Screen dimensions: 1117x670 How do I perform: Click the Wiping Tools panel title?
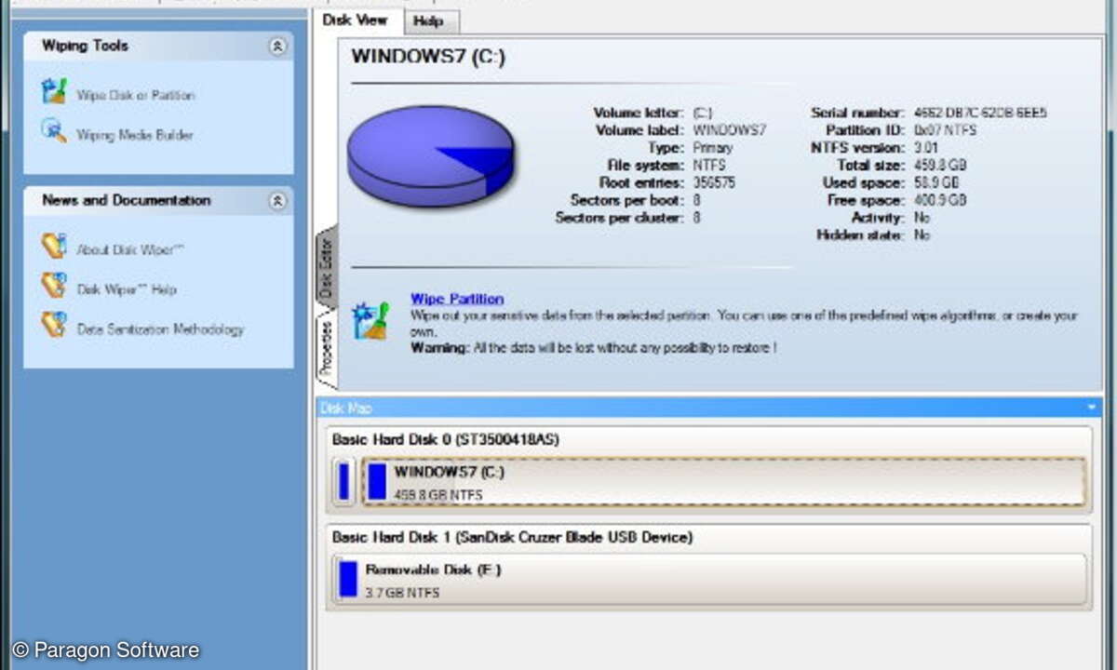[85, 46]
